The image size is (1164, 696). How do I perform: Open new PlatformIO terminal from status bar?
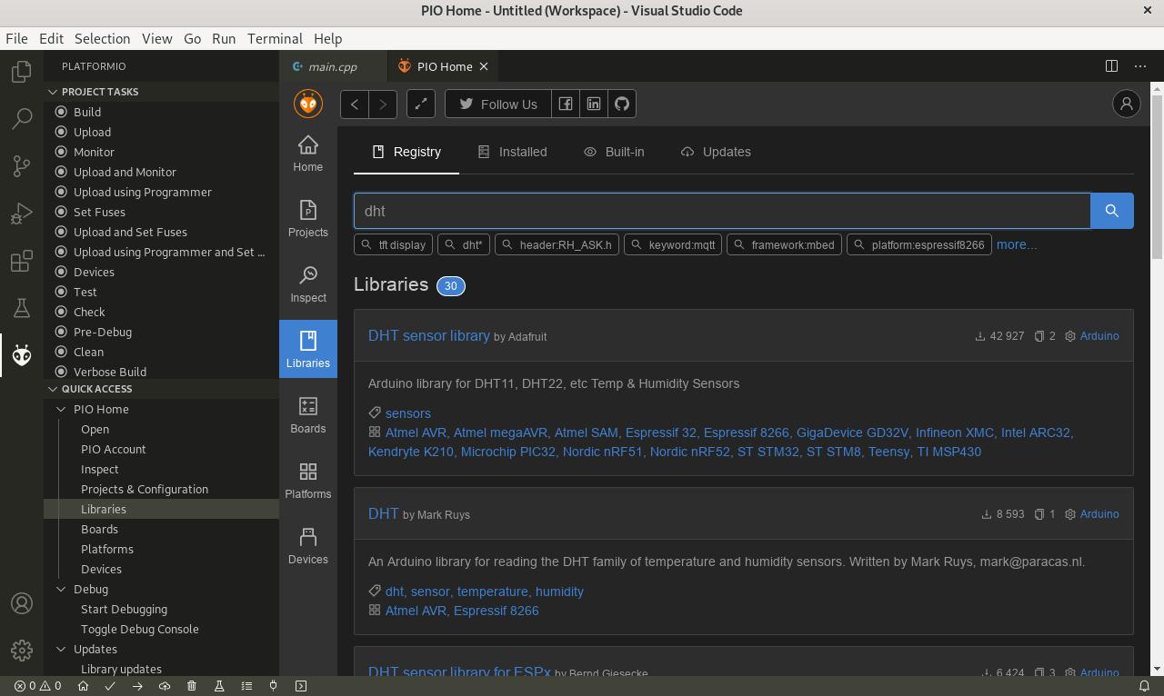pos(301,686)
